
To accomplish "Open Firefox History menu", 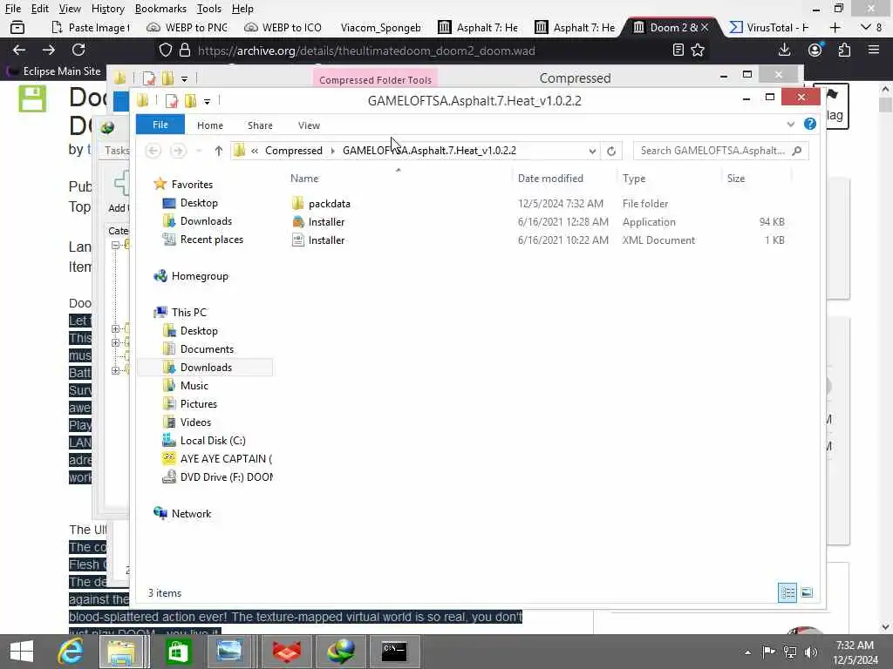I will coord(107,9).
